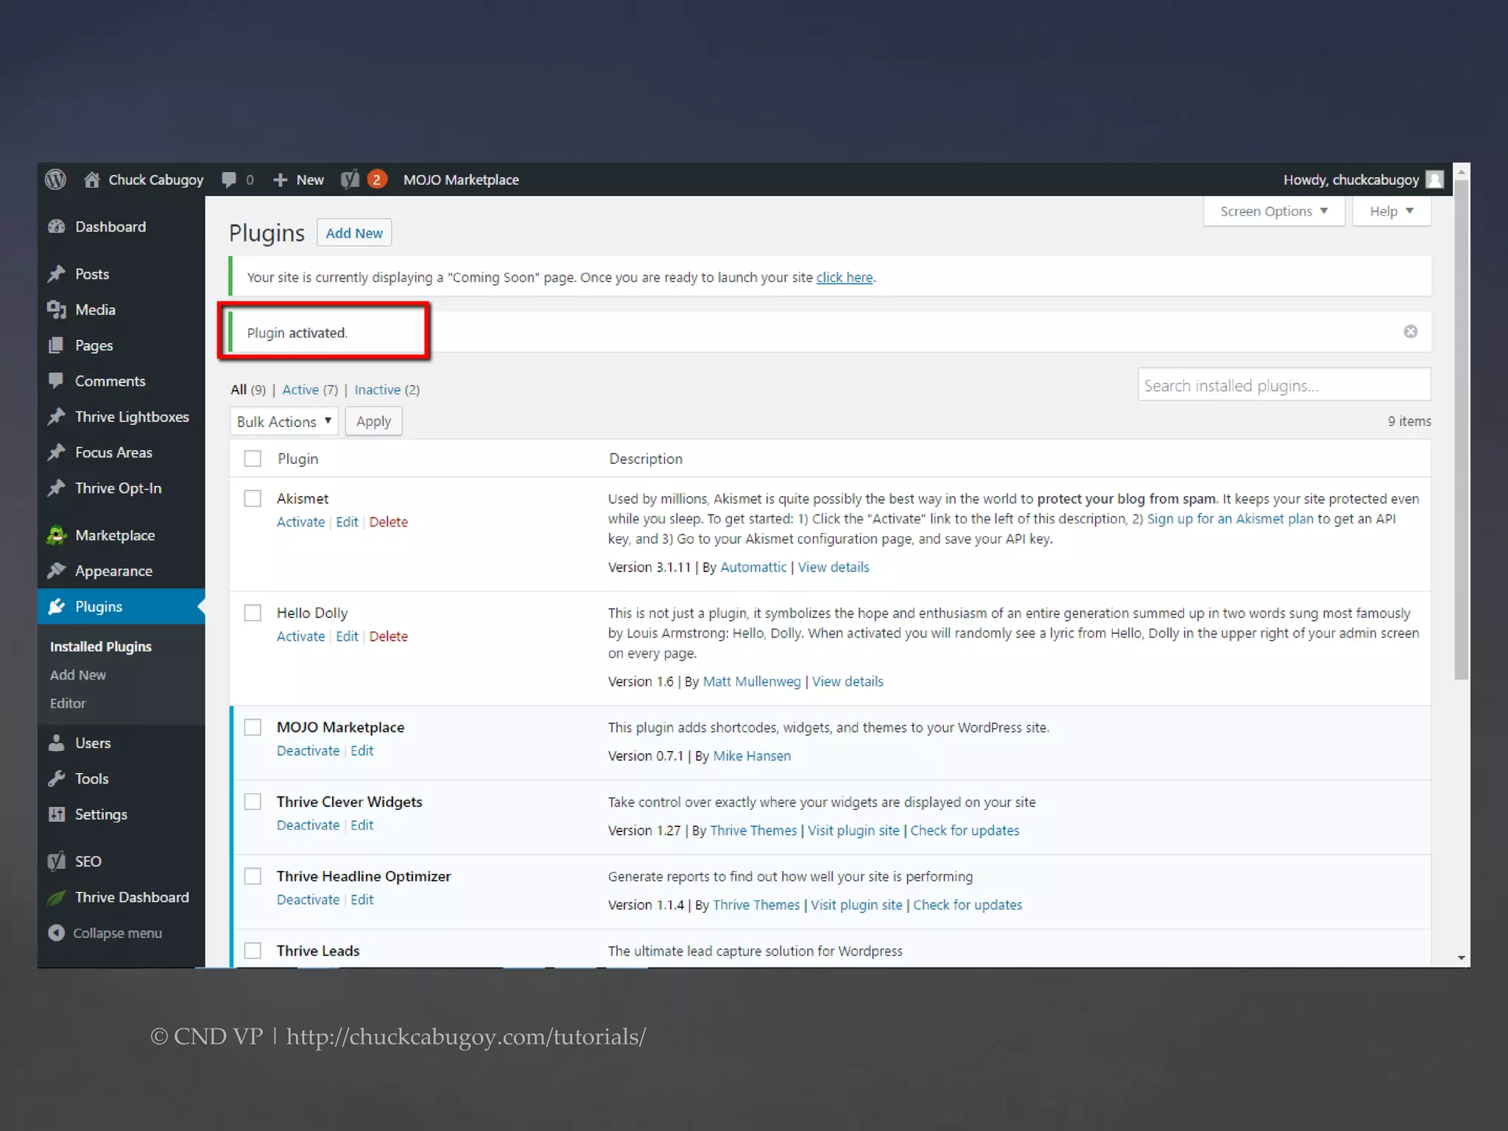Check the Hello Dolly checkbox

pyautogui.click(x=253, y=613)
